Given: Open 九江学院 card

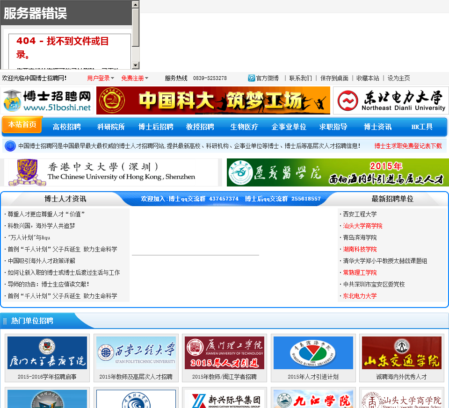Looking at the screenshot, I should click(x=313, y=399).
